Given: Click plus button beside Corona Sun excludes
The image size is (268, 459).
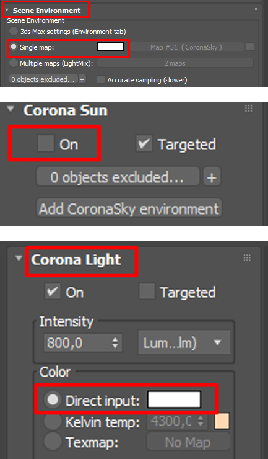Looking at the screenshot, I should pos(212,177).
